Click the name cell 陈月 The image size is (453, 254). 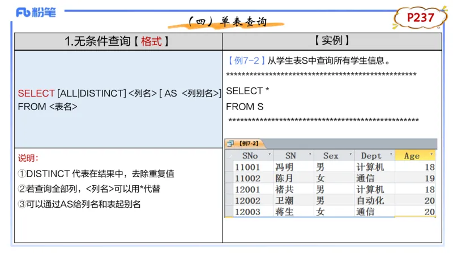[x=294, y=178]
